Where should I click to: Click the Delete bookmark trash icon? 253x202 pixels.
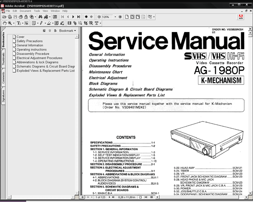click(x=50, y=31)
